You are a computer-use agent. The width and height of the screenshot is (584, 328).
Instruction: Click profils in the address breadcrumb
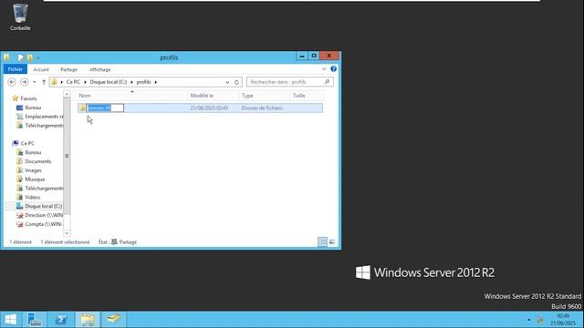pyautogui.click(x=143, y=82)
